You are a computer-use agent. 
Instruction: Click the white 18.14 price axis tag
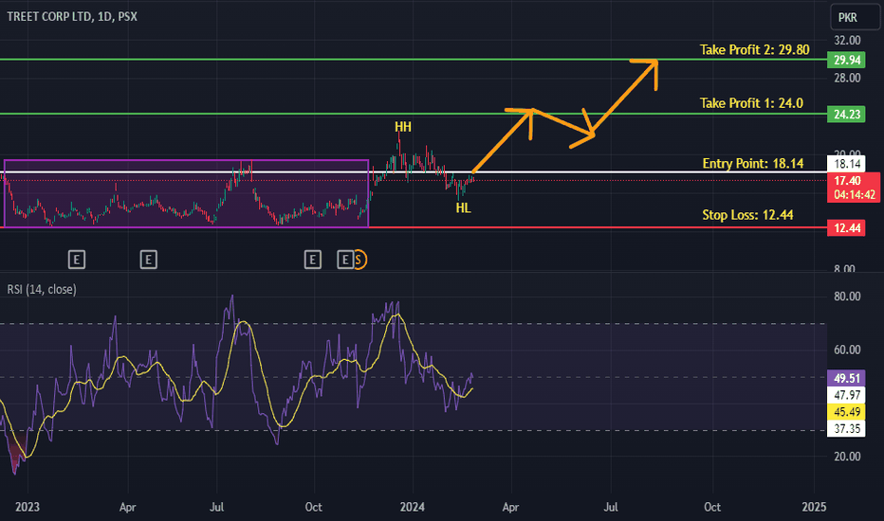point(846,164)
